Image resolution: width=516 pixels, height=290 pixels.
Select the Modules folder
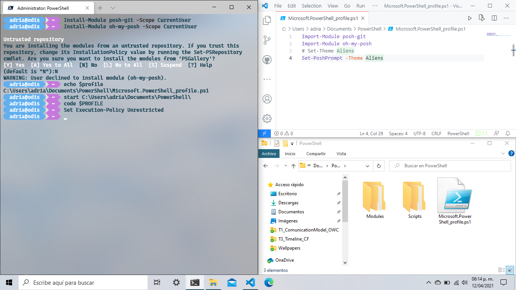click(375, 200)
